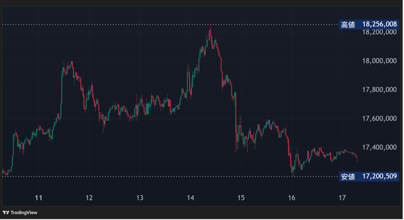The image size is (404, 220).
Task: Select date label 15 on time axis
Action: [x=241, y=198]
